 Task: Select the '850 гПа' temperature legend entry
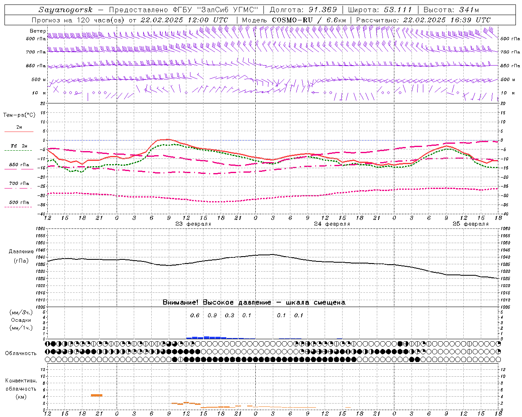coord(19,165)
